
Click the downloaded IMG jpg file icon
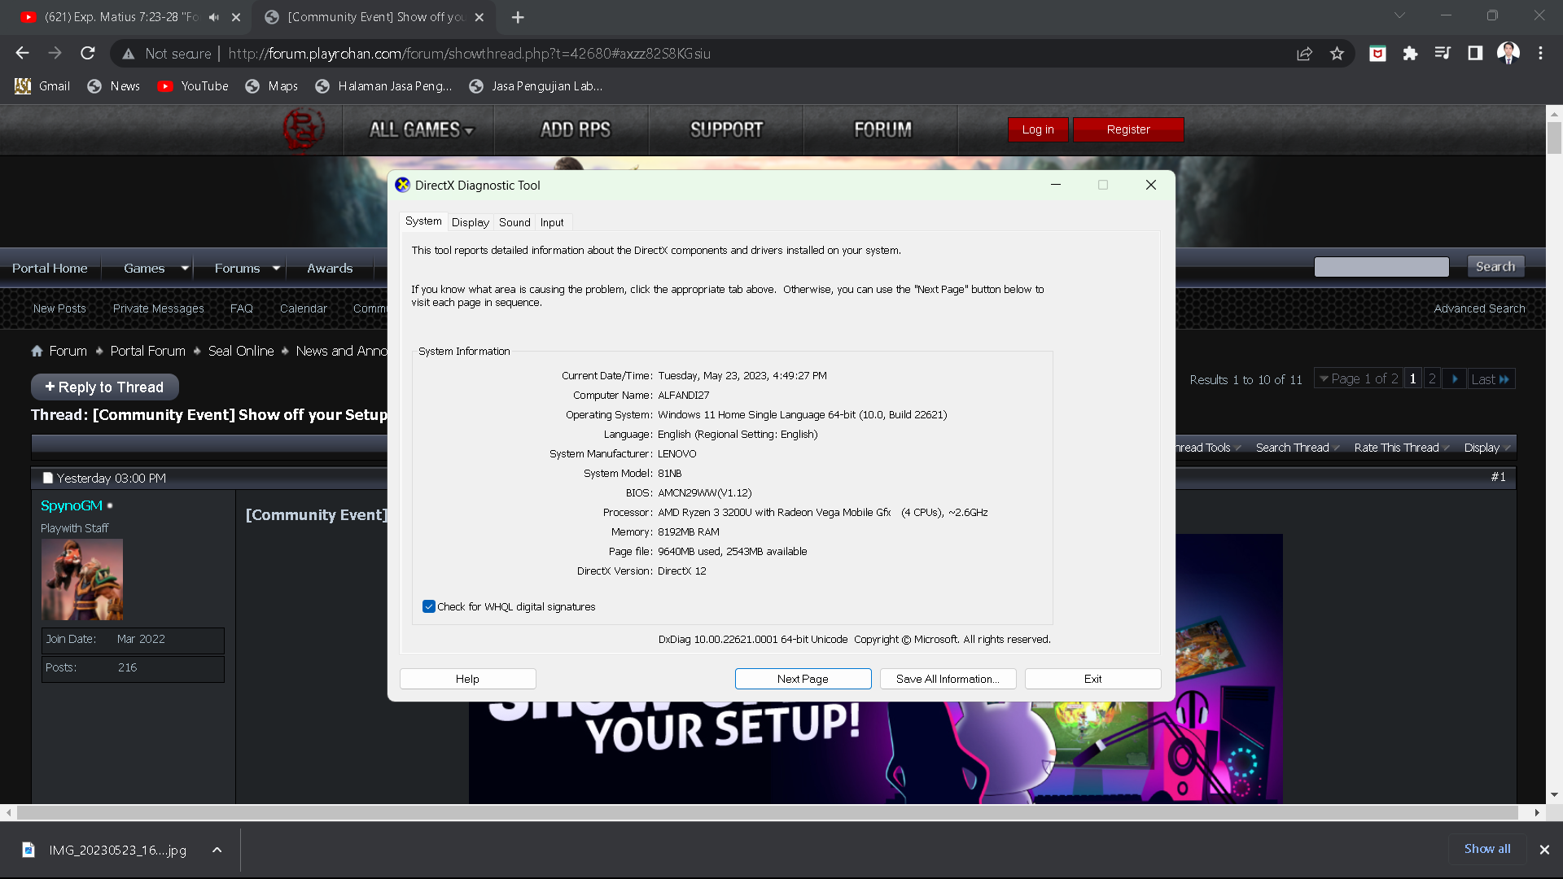pos(28,850)
